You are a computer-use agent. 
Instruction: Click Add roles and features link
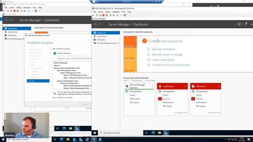tap(163, 49)
